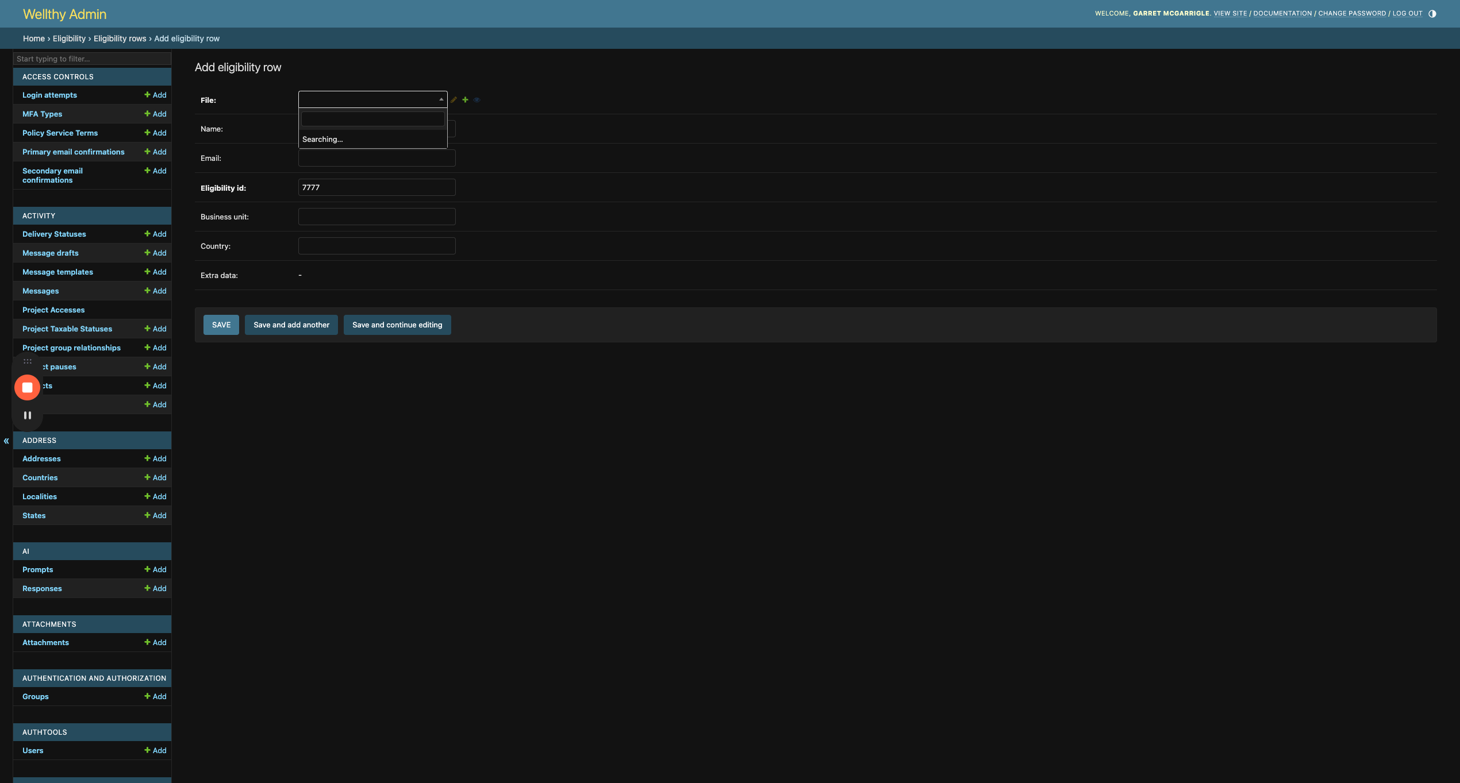Screen dimensions: 1460x783
Task: Click the plus Add next to Prompts
Action: [155, 570]
